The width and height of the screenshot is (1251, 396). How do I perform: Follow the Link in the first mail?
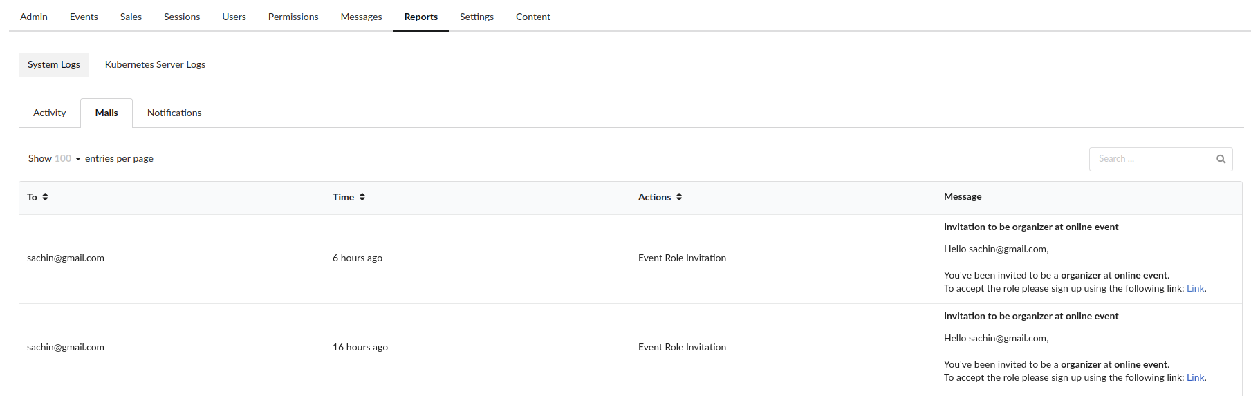pos(1195,288)
